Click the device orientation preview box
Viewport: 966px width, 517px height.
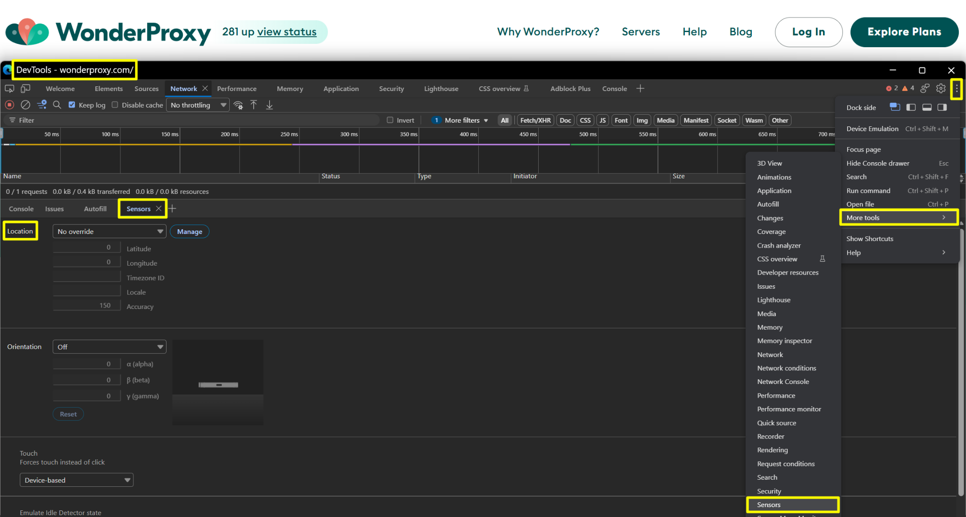218,382
